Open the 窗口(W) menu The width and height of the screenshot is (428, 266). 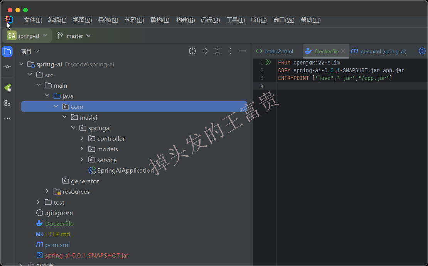[284, 20]
